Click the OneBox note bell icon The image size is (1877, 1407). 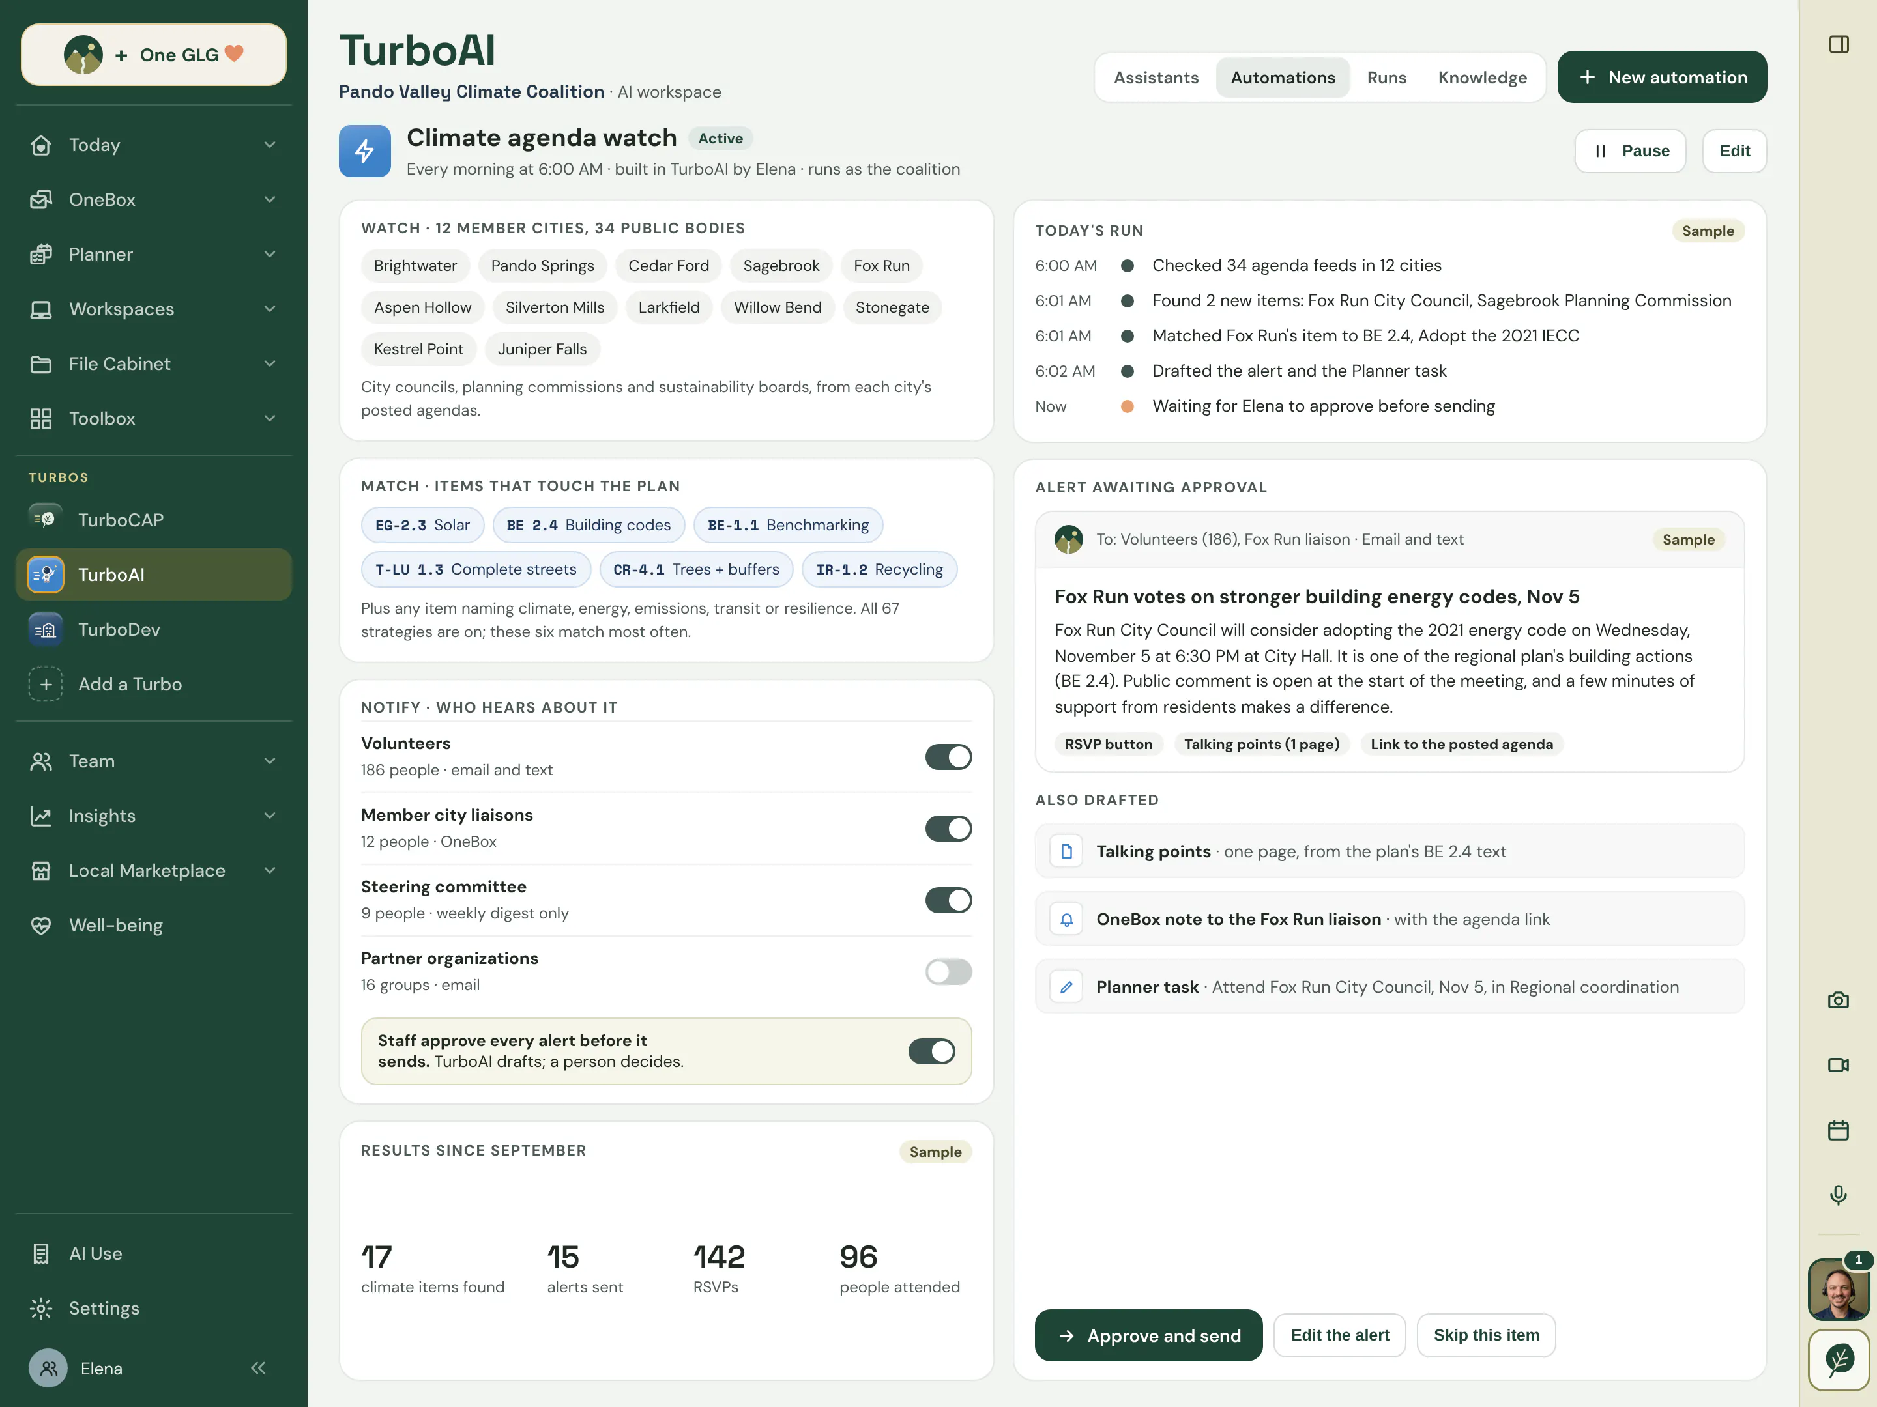(1067, 918)
